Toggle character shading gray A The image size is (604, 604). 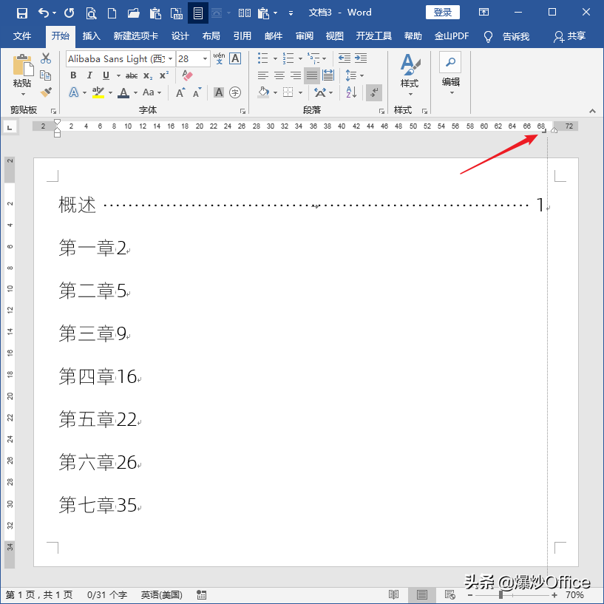(x=219, y=92)
